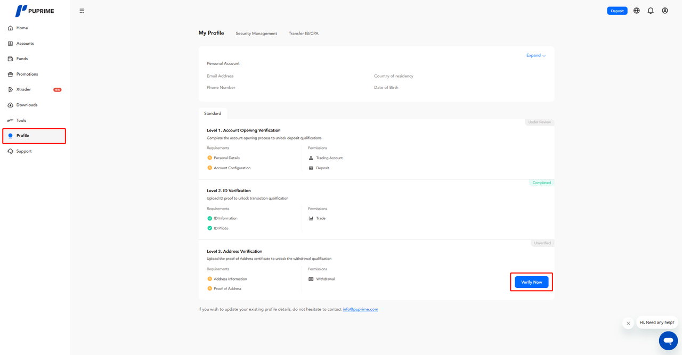Switch to the Security Management tab
The height and width of the screenshot is (355, 682).
click(256, 34)
